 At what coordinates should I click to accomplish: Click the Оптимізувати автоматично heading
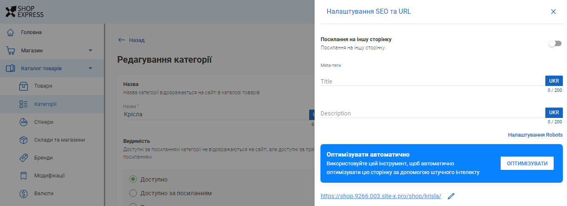coord(368,154)
